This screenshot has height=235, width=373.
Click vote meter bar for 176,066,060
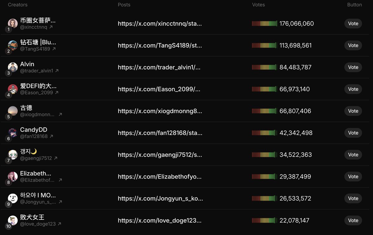[265, 24]
